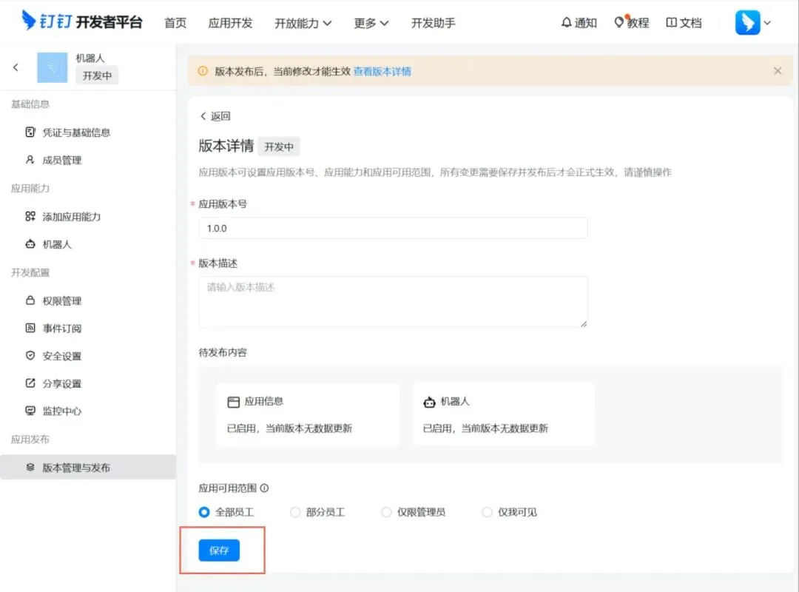Focus the 应用版本号 input field
This screenshot has width=799, height=592.
[393, 228]
